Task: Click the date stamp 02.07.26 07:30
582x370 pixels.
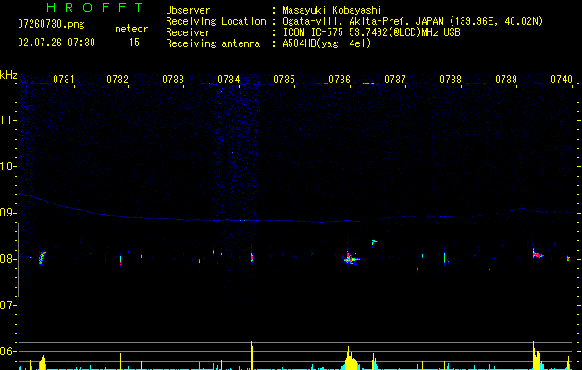Action: [x=56, y=43]
